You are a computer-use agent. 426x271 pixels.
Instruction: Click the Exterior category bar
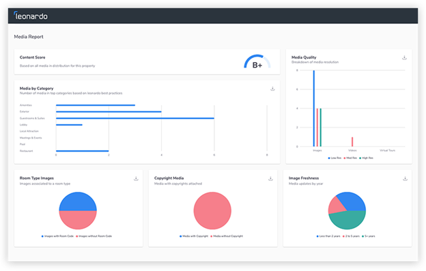coord(109,112)
